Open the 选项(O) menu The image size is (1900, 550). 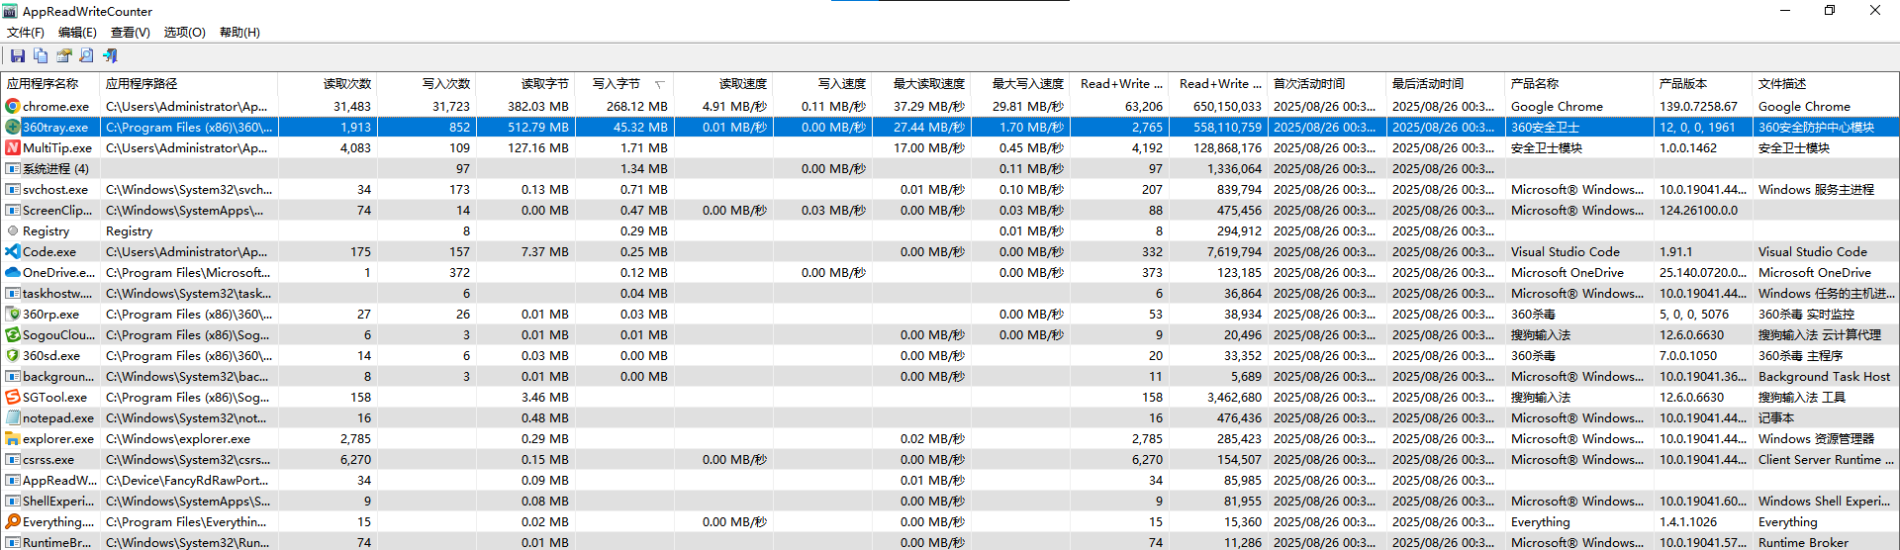(184, 33)
